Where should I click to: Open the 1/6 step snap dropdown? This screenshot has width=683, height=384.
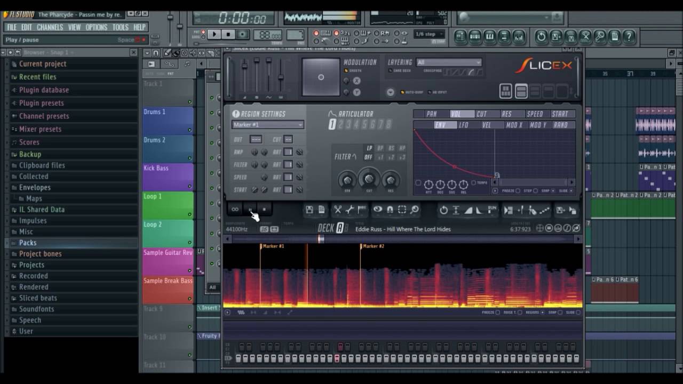[x=430, y=34]
